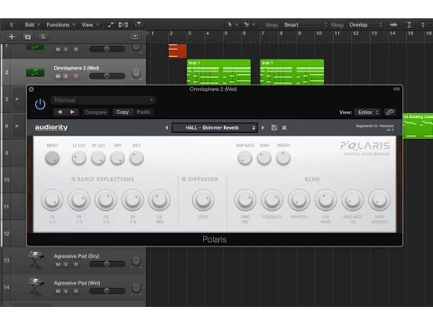This screenshot has height=325, width=433.
Task: Open the Functions menu
Action: coord(60,25)
